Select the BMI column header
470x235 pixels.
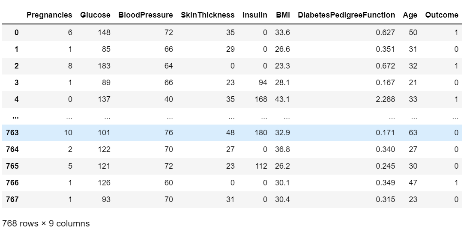click(283, 15)
